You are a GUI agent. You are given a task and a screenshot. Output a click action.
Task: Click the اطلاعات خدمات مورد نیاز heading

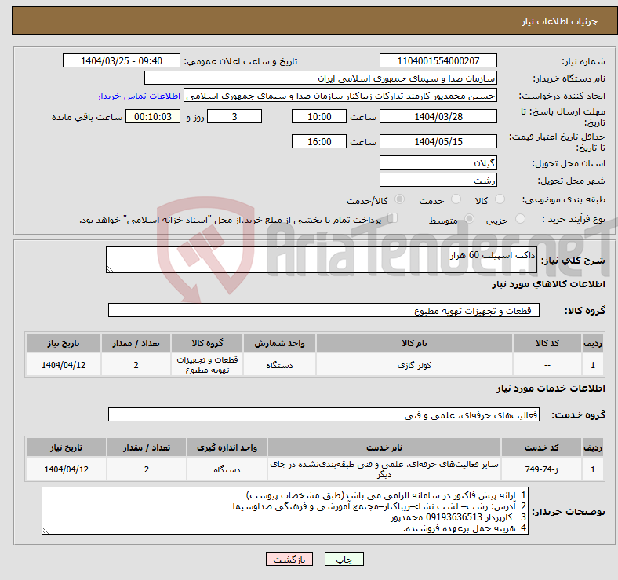(551, 388)
